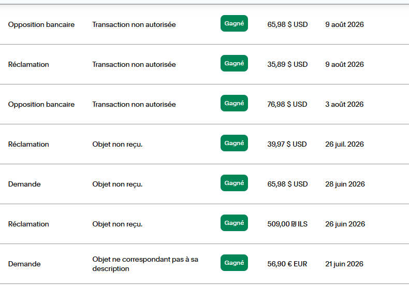Select the reason 'Objet ne correspondant pas à sa description'
Screen dimensions: 409x285
pyautogui.click(x=145, y=264)
